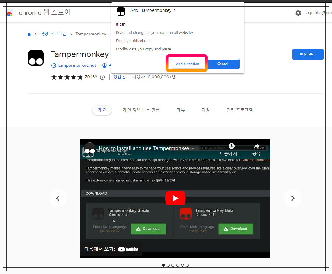Click the video title How to install and use Tampermonkey
The image size is (332, 274).
tap(144, 148)
